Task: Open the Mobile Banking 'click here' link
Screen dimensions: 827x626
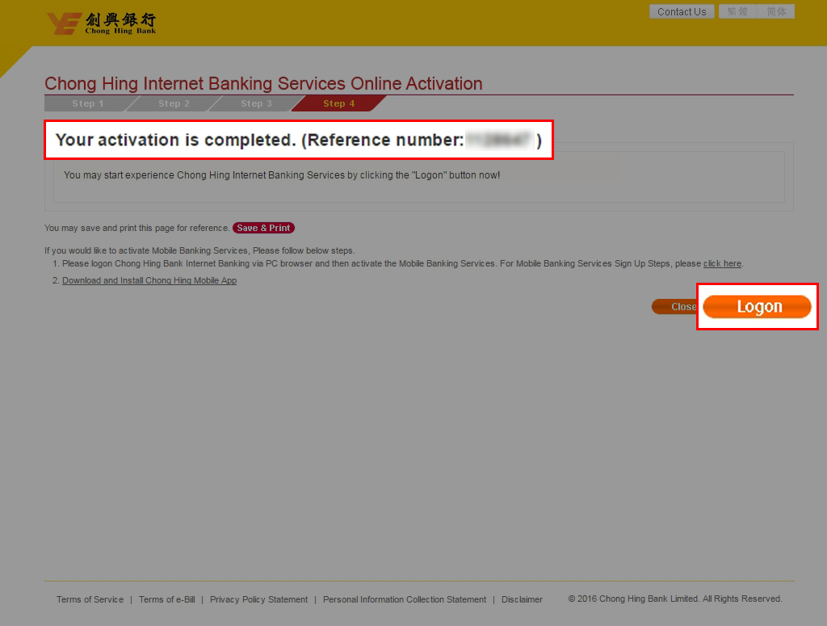Action: 722,263
